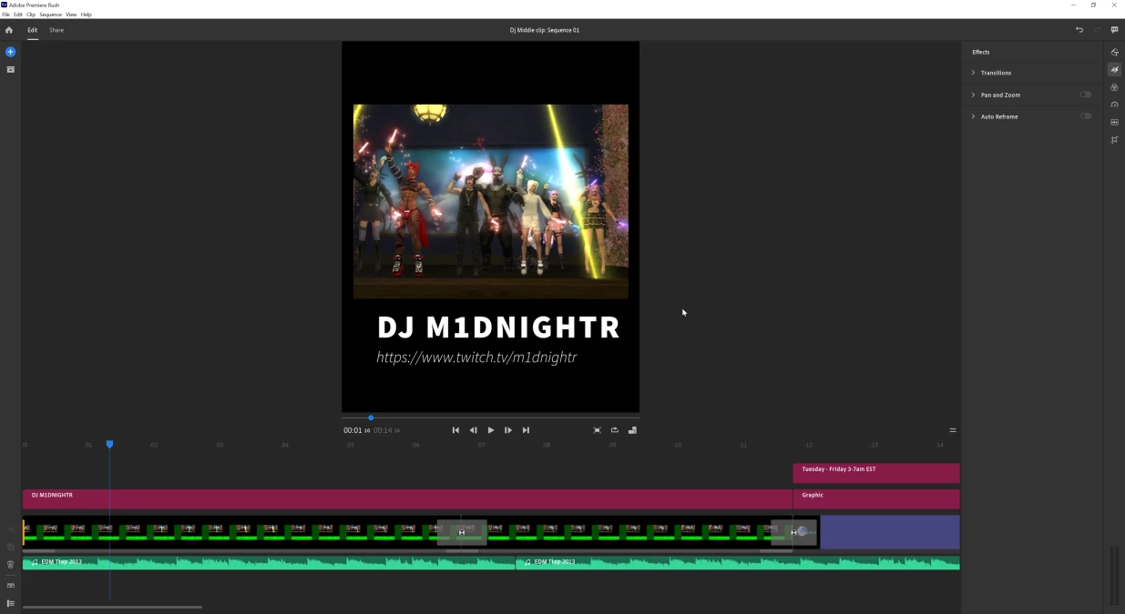Click the transition before the blue clip

coord(793,532)
